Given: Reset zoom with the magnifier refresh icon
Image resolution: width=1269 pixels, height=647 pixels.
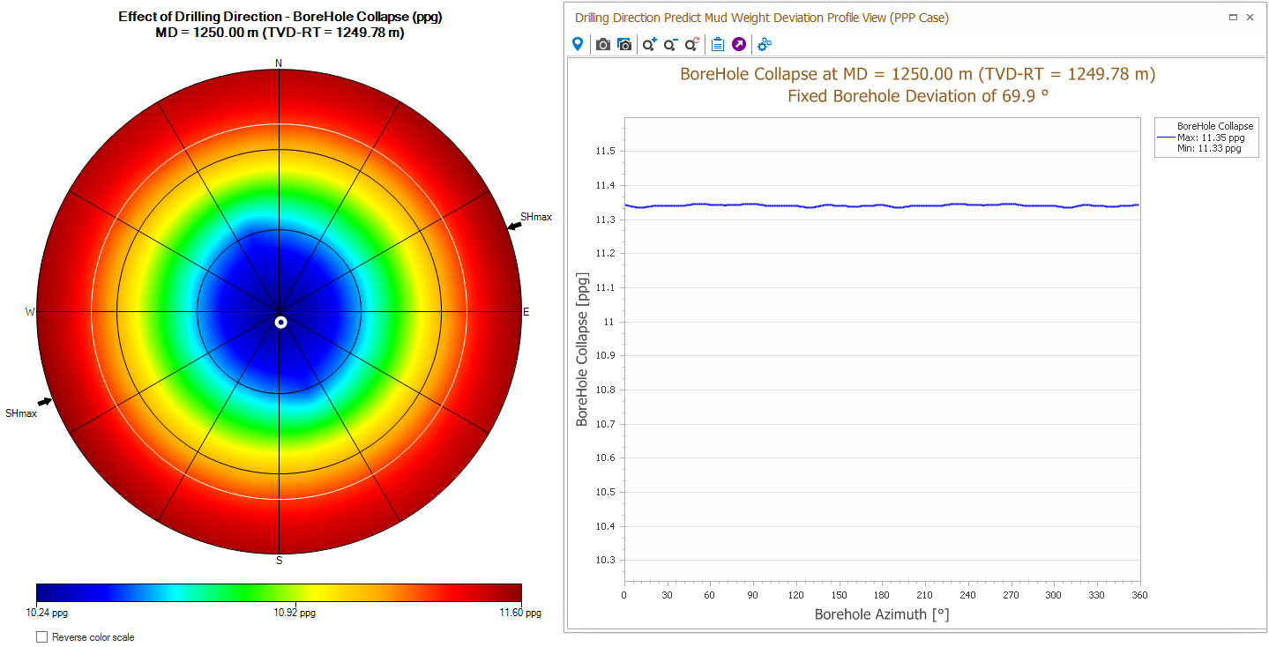Looking at the screenshot, I should point(692,44).
